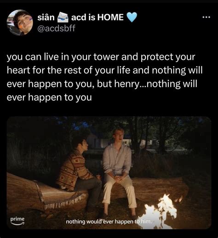Open the embedded campfire scene image
The width and height of the screenshot is (218, 238).
coord(109,173)
